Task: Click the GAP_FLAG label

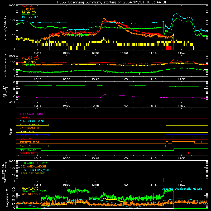Action: coord(26,117)
